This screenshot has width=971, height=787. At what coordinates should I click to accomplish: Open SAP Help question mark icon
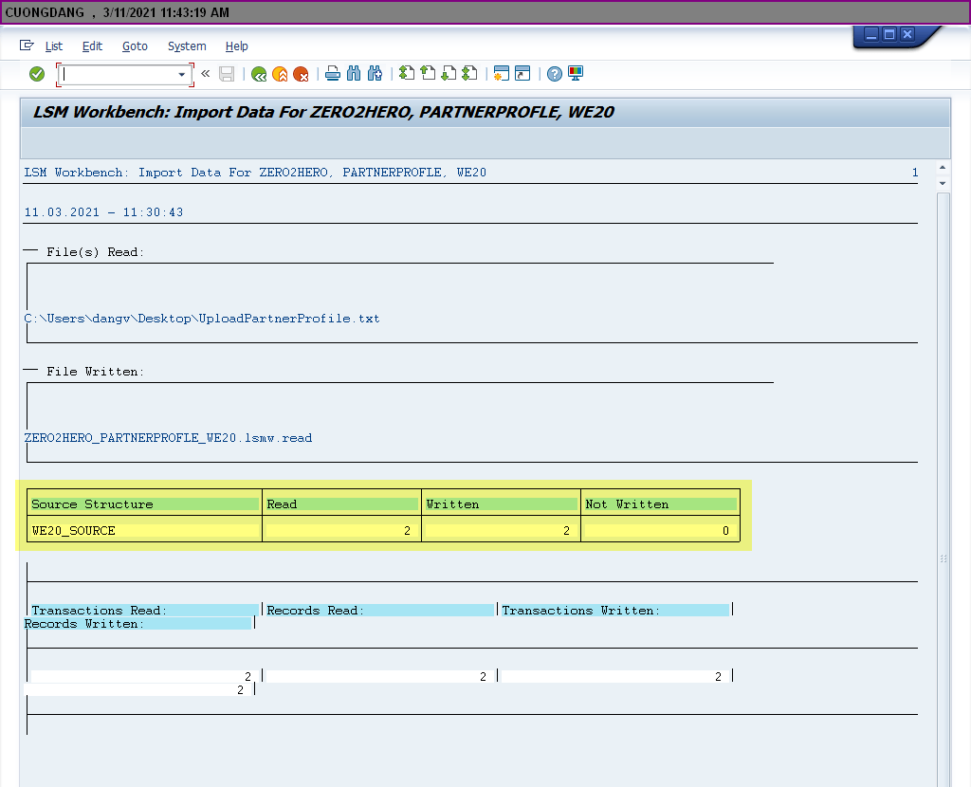[x=555, y=74]
